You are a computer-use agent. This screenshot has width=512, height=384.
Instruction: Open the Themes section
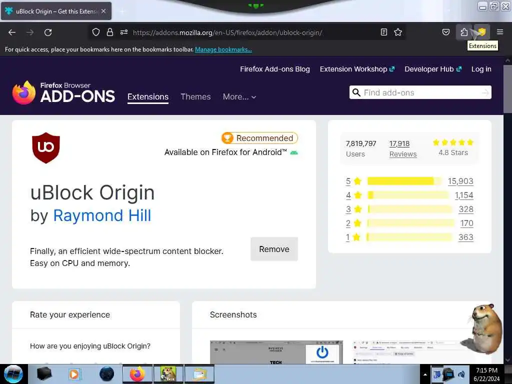[x=195, y=96]
